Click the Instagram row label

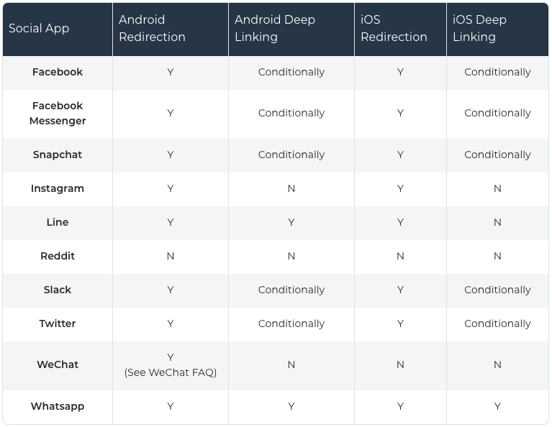58,188
